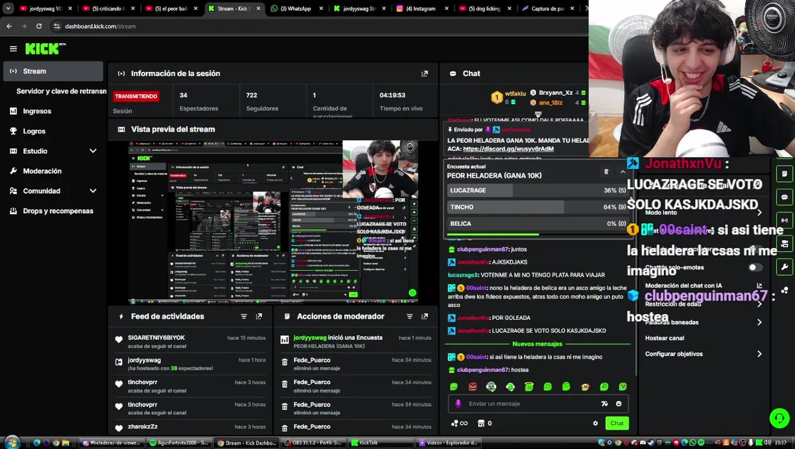Open Servidor y clave de retransmisión

[61, 91]
